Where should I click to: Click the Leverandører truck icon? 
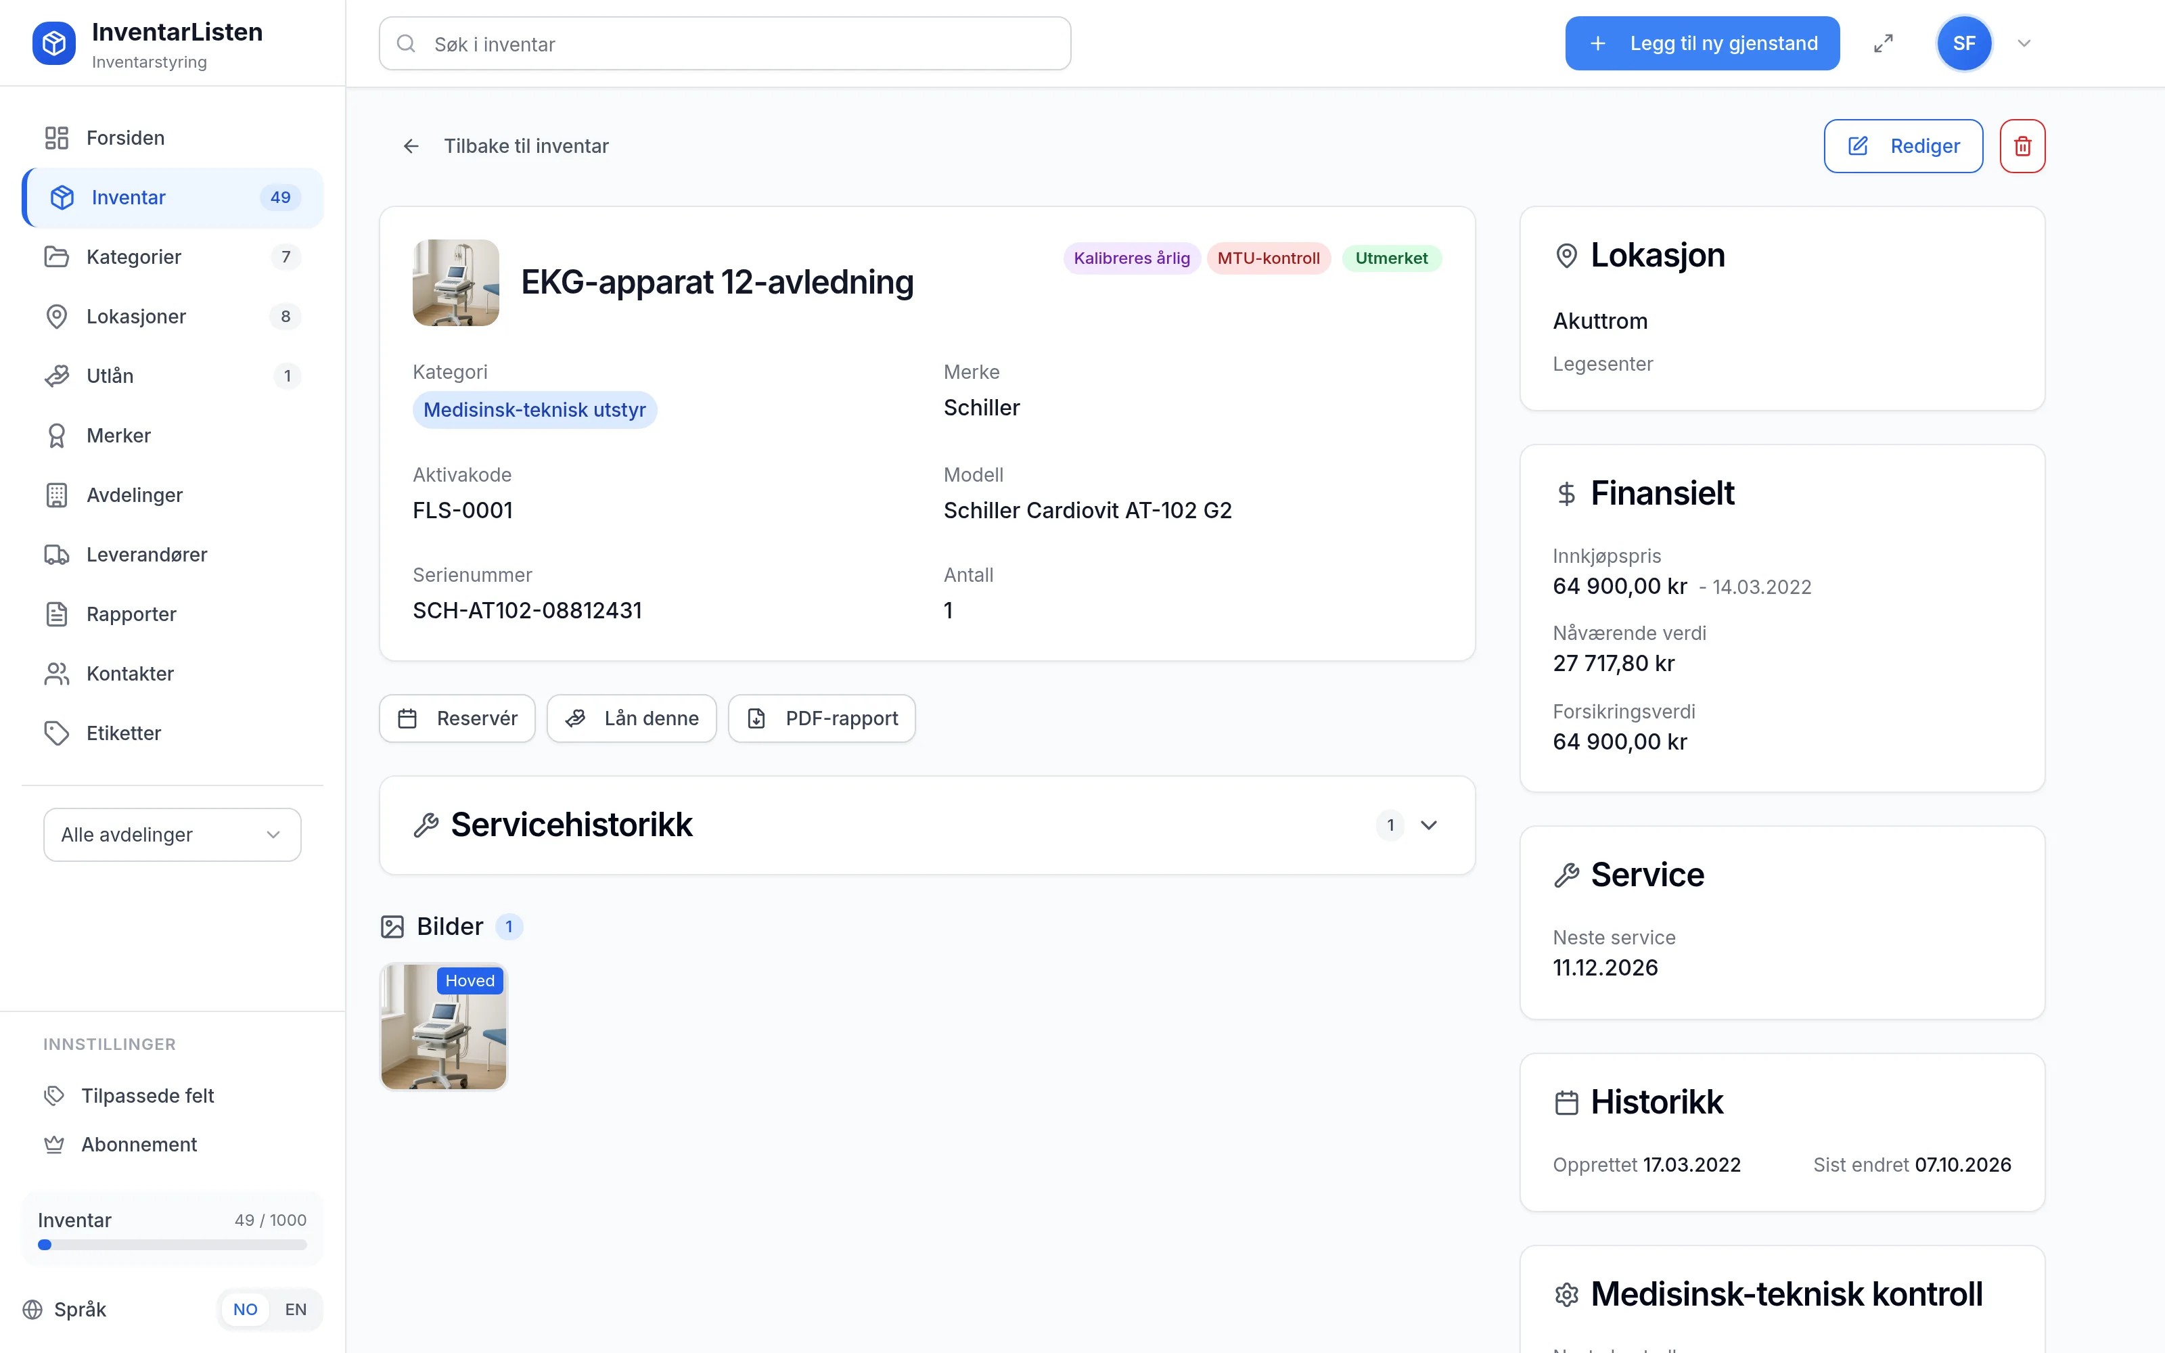56,555
